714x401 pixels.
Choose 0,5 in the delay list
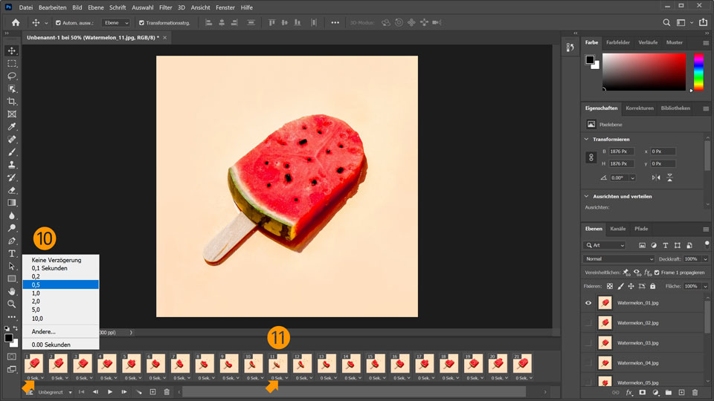(x=60, y=284)
